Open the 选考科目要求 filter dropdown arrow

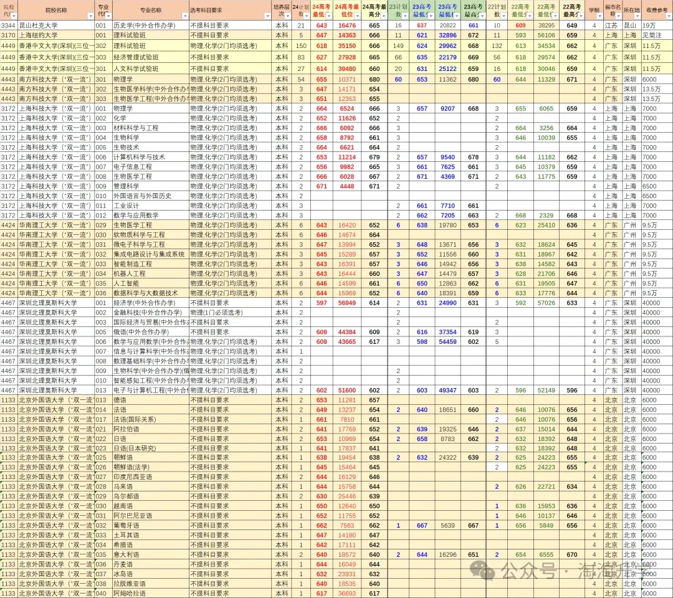tap(267, 16)
